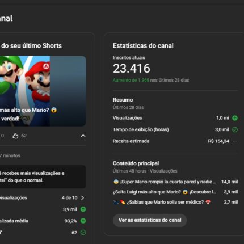Click the 'Estatísticas do canal' heading
Viewport: 244px width, 244px height.
pyautogui.click(x=143, y=45)
